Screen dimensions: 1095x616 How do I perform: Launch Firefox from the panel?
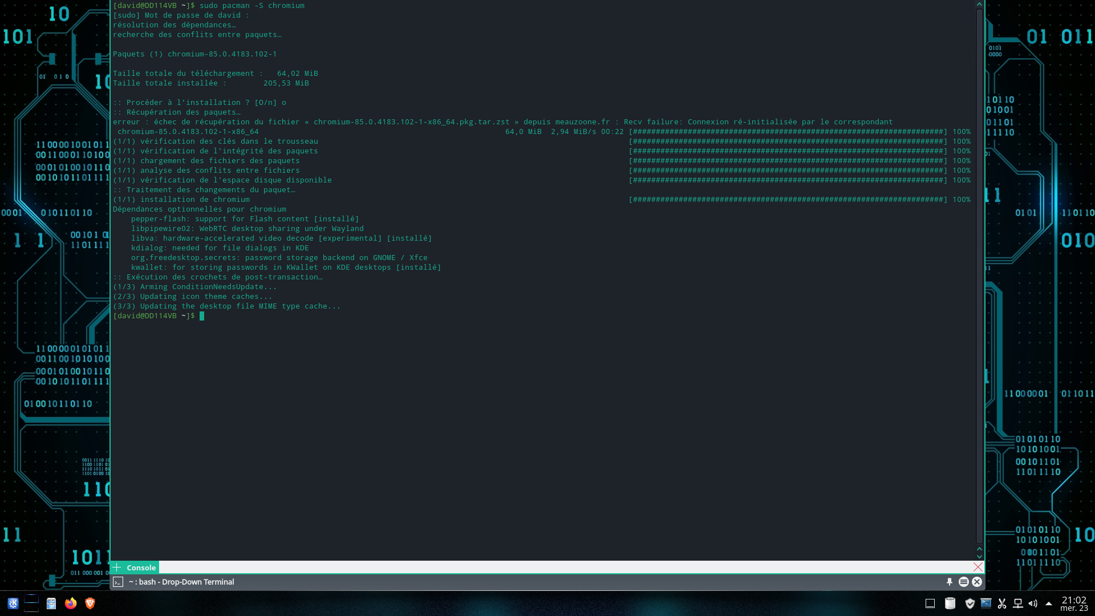(71, 603)
